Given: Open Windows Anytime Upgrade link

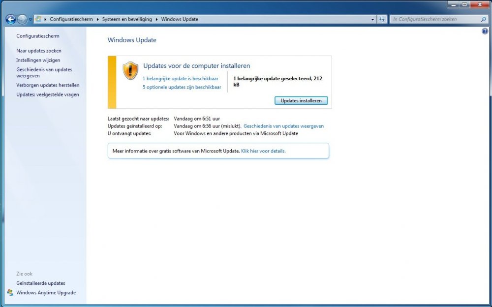Looking at the screenshot, I should 46,293.
